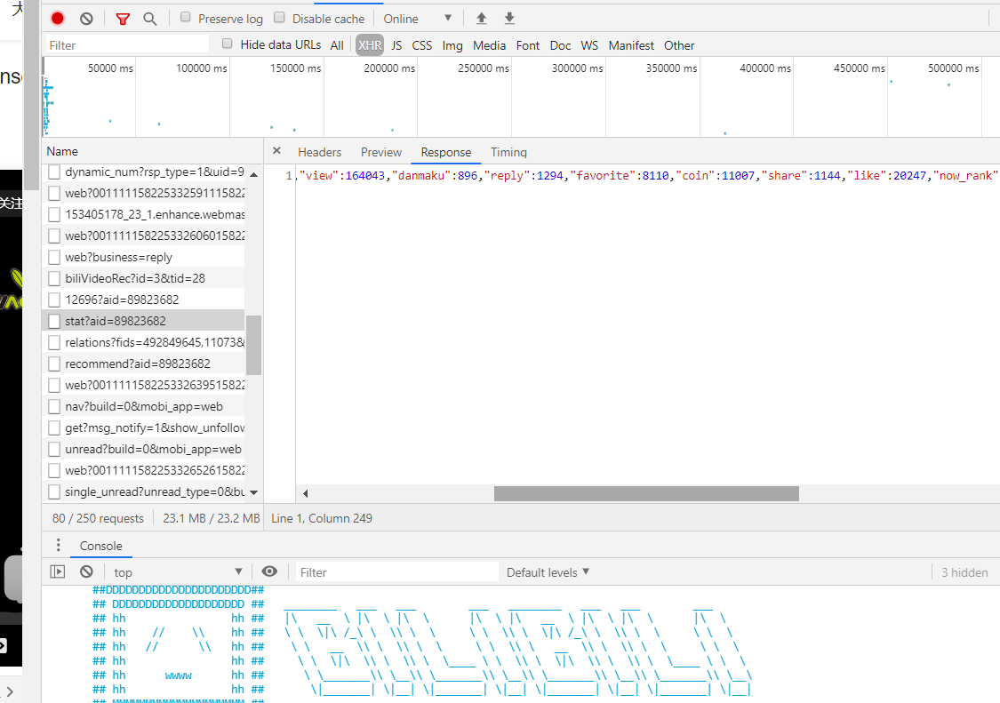This screenshot has height=703, width=1000.
Task: Click the 3 hidden messages indicator
Action: coord(964,572)
